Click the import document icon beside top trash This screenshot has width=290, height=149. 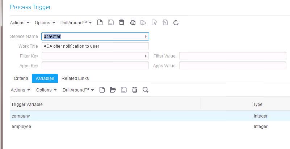(133, 23)
